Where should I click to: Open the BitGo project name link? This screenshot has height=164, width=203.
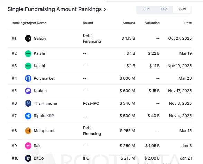coord(39,158)
